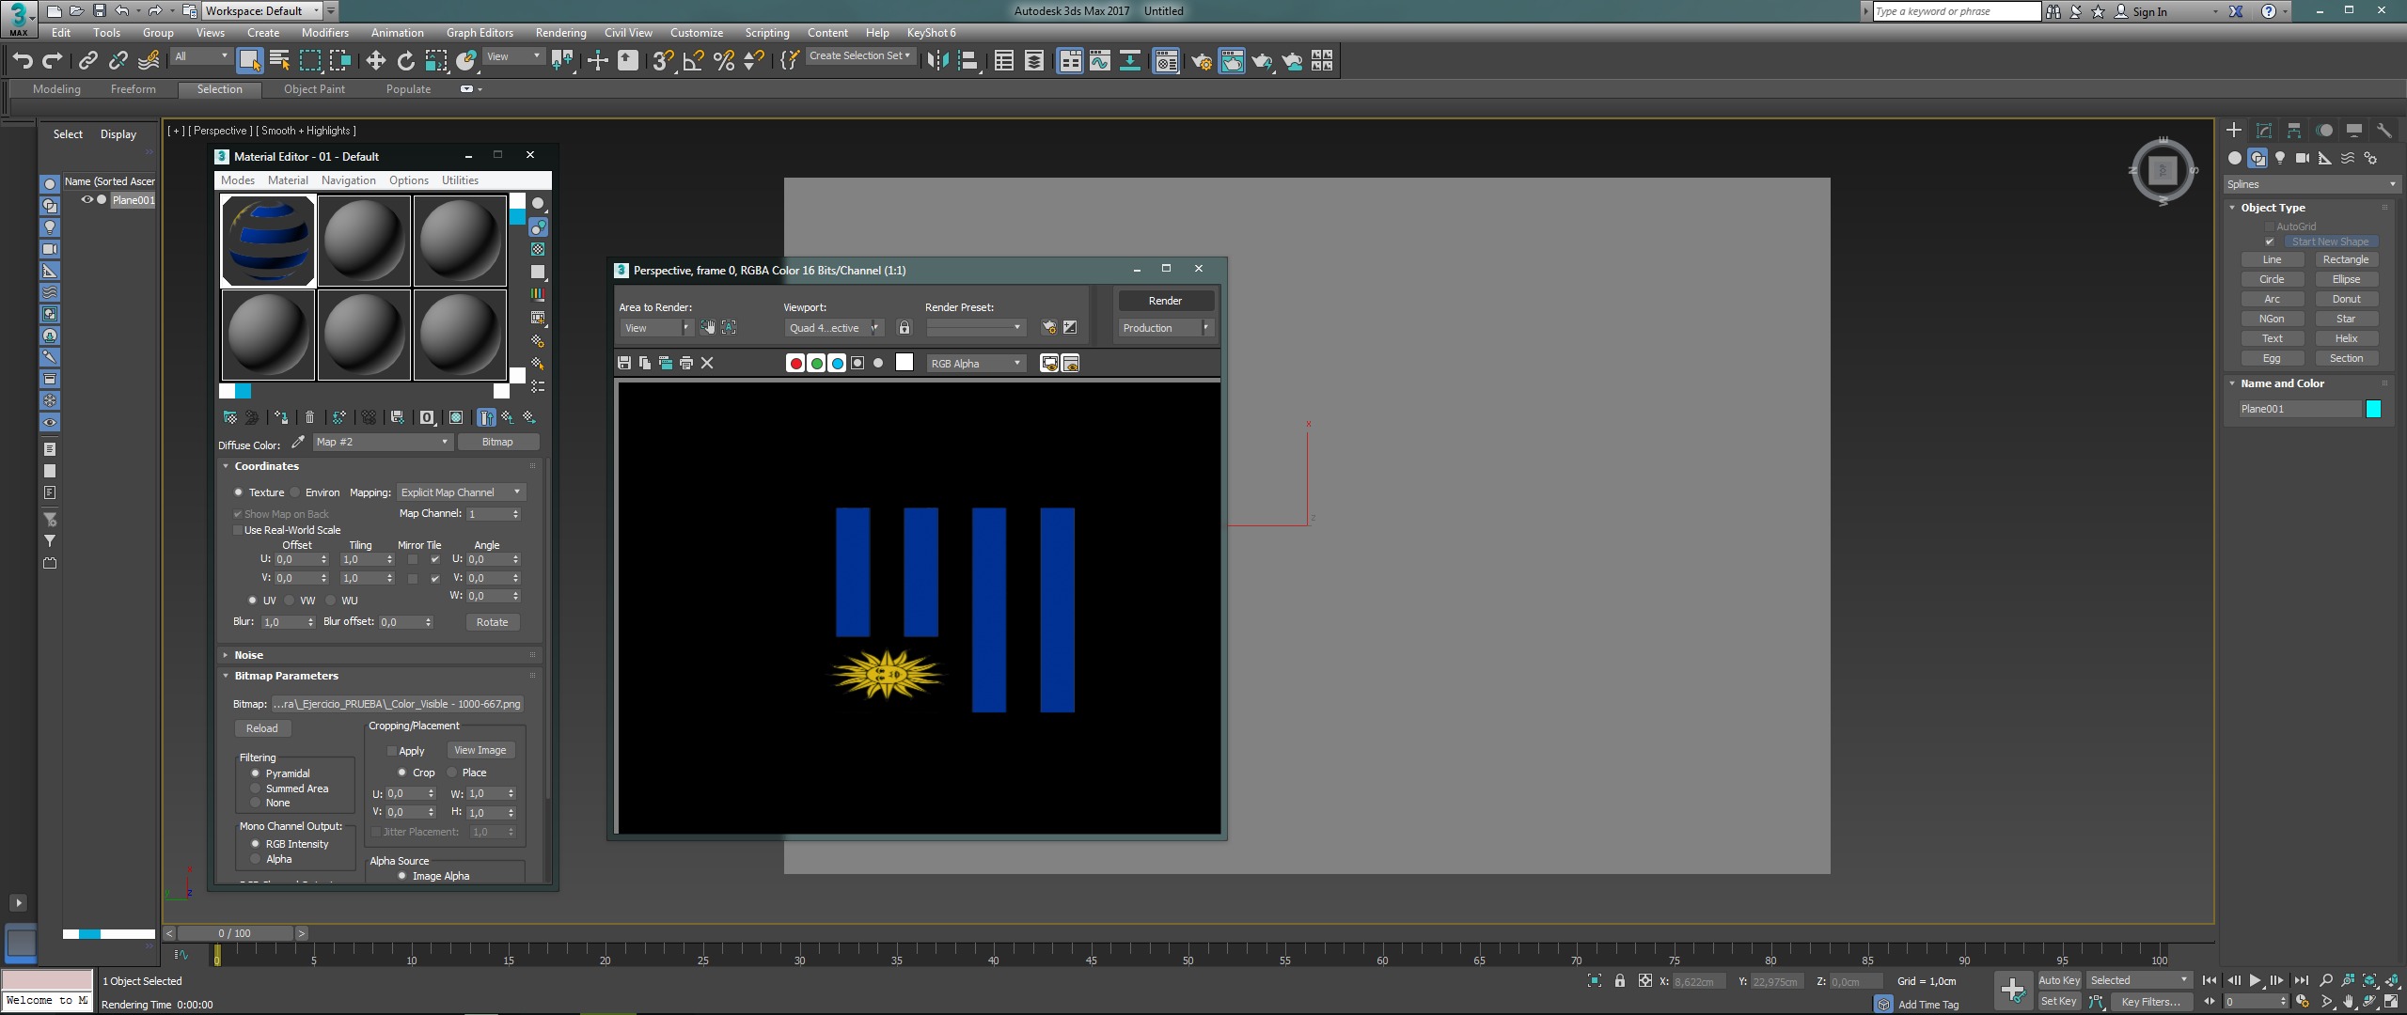Select the Environ mapping radio button

click(x=295, y=492)
